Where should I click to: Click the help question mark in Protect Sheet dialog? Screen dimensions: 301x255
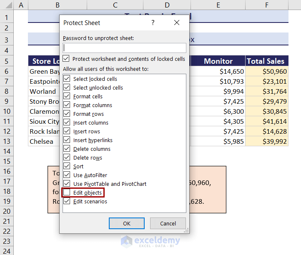[x=153, y=22]
